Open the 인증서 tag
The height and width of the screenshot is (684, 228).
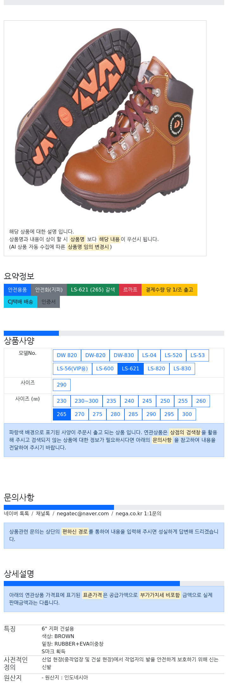pos(48,302)
